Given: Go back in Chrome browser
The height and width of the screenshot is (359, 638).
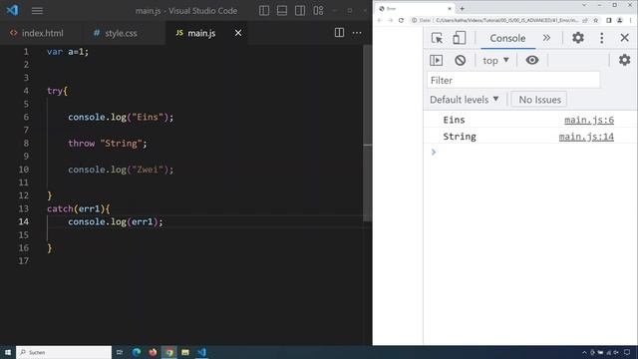Looking at the screenshot, I should click(x=379, y=20).
